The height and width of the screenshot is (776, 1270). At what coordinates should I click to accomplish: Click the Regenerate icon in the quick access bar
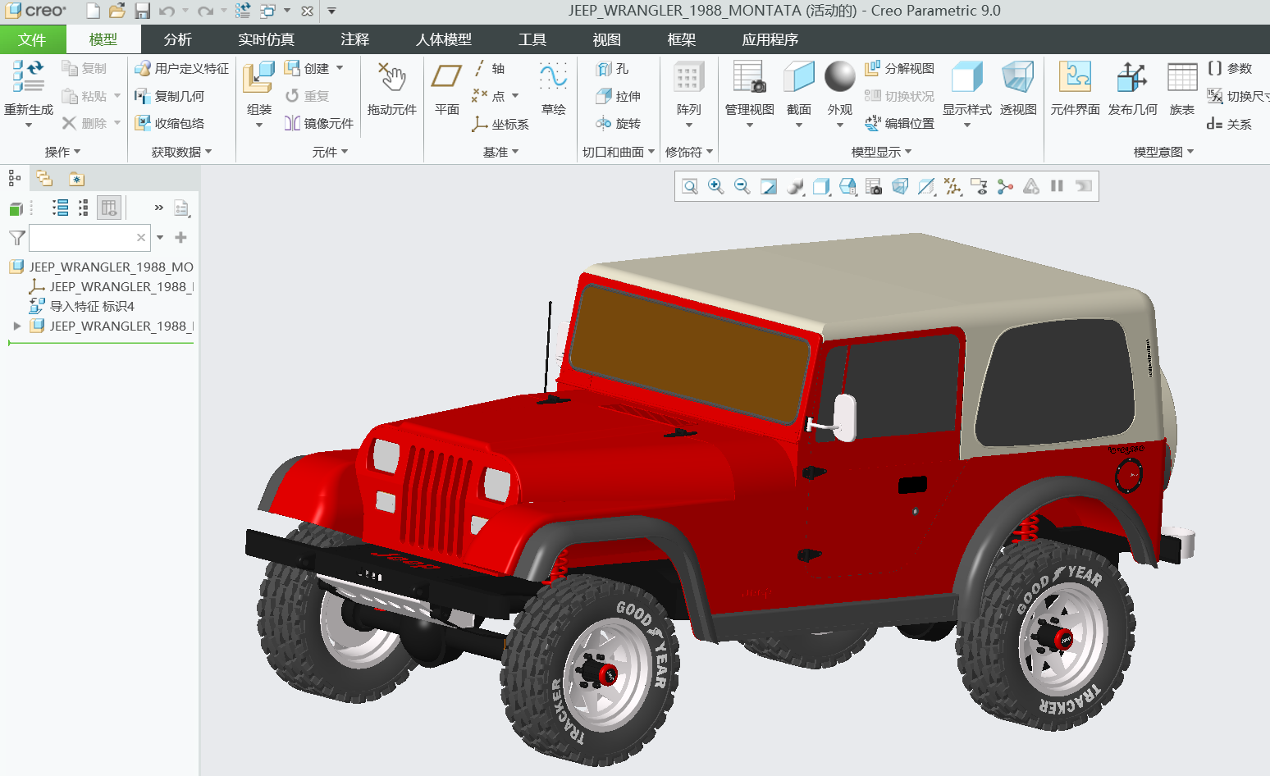[243, 11]
